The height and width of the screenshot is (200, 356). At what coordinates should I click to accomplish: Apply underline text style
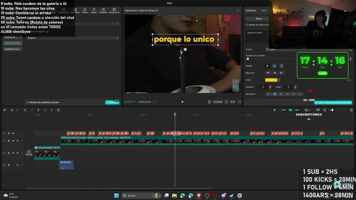coord(274,66)
